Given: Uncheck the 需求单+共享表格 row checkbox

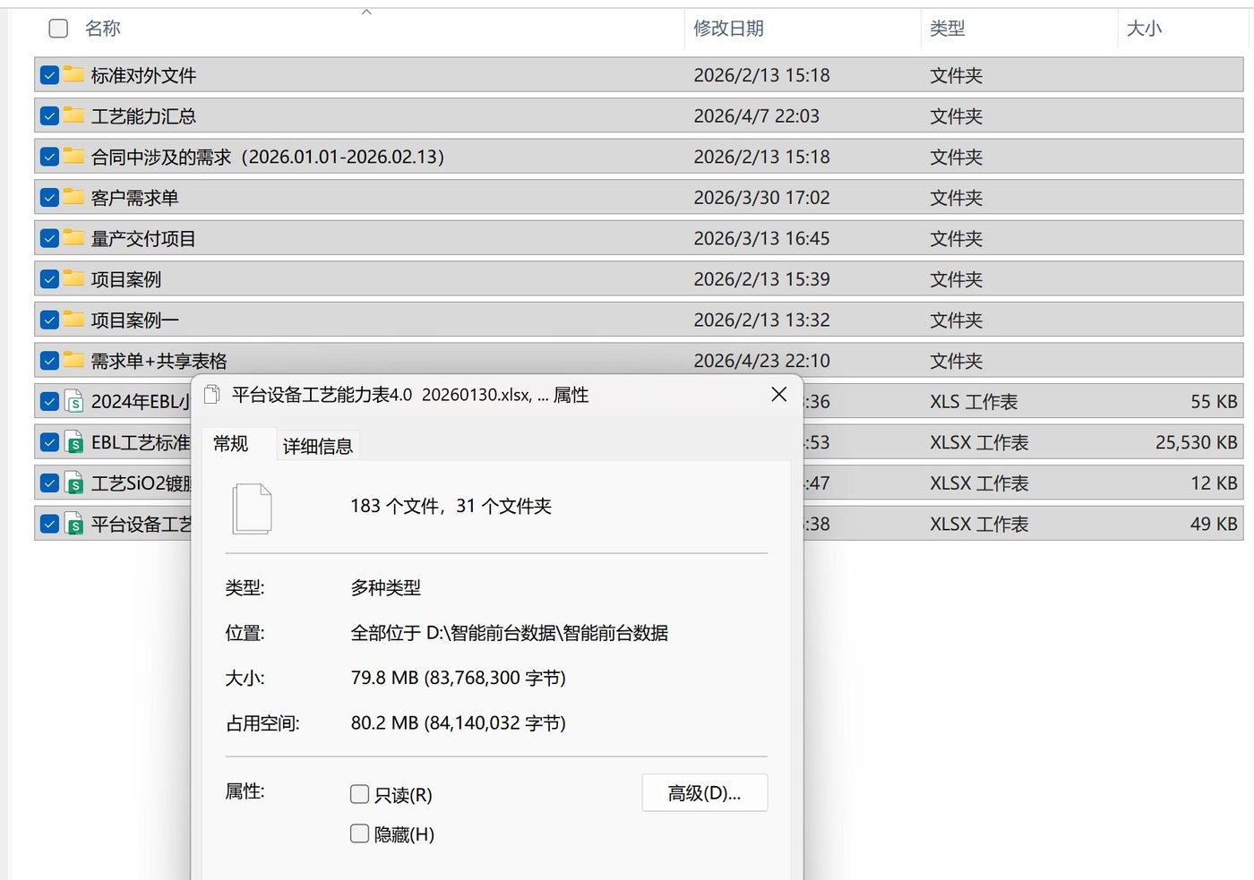Looking at the screenshot, I should coord(49,361).
